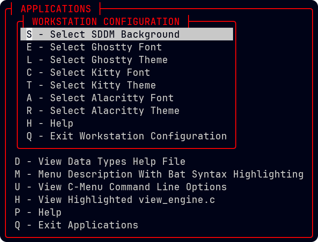The image size is (318, 242).
Task: Click Exit Workstation Configuration
Action: [x=138, y=136]
